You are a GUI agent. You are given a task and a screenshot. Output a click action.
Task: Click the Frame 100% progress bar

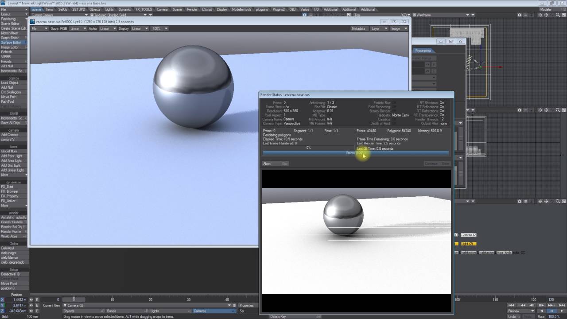pyautogui.click(x=356, y=153)
